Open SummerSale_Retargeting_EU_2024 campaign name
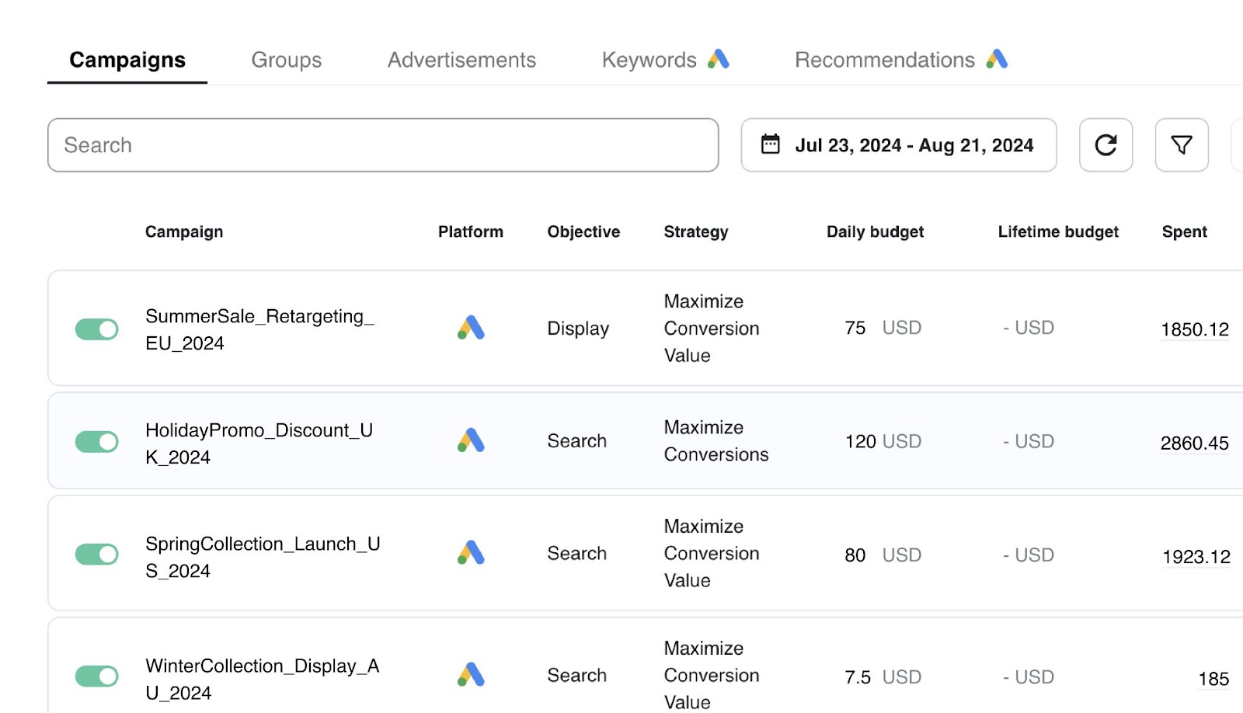 260,329
